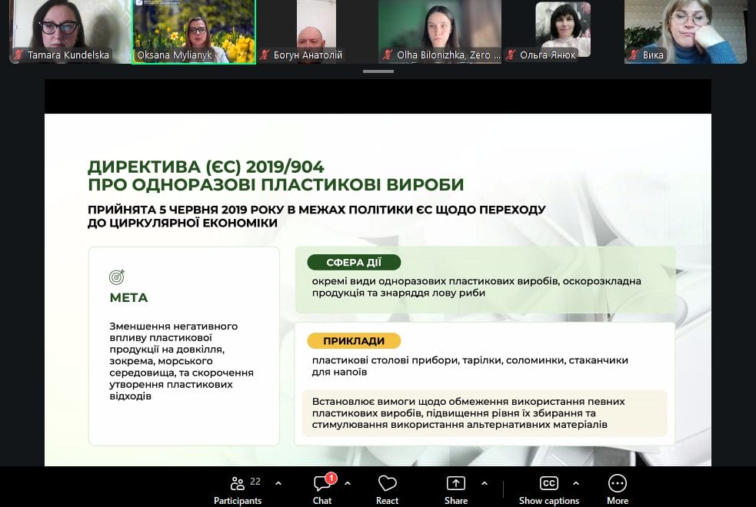Open the React emoji menu
Image resolution: width=756 pixels, height=507 pixels.
[x=387, y=489]
